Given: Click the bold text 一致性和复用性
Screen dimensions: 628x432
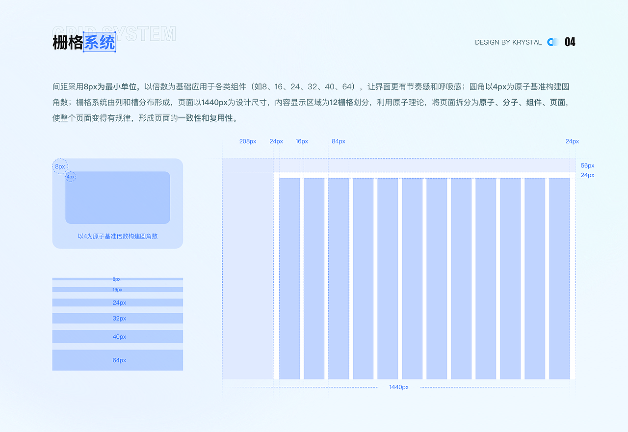Looking at the screenshot, I should (x=206, y=118).
